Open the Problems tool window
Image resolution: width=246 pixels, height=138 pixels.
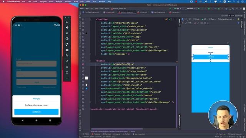click(96, 134)
